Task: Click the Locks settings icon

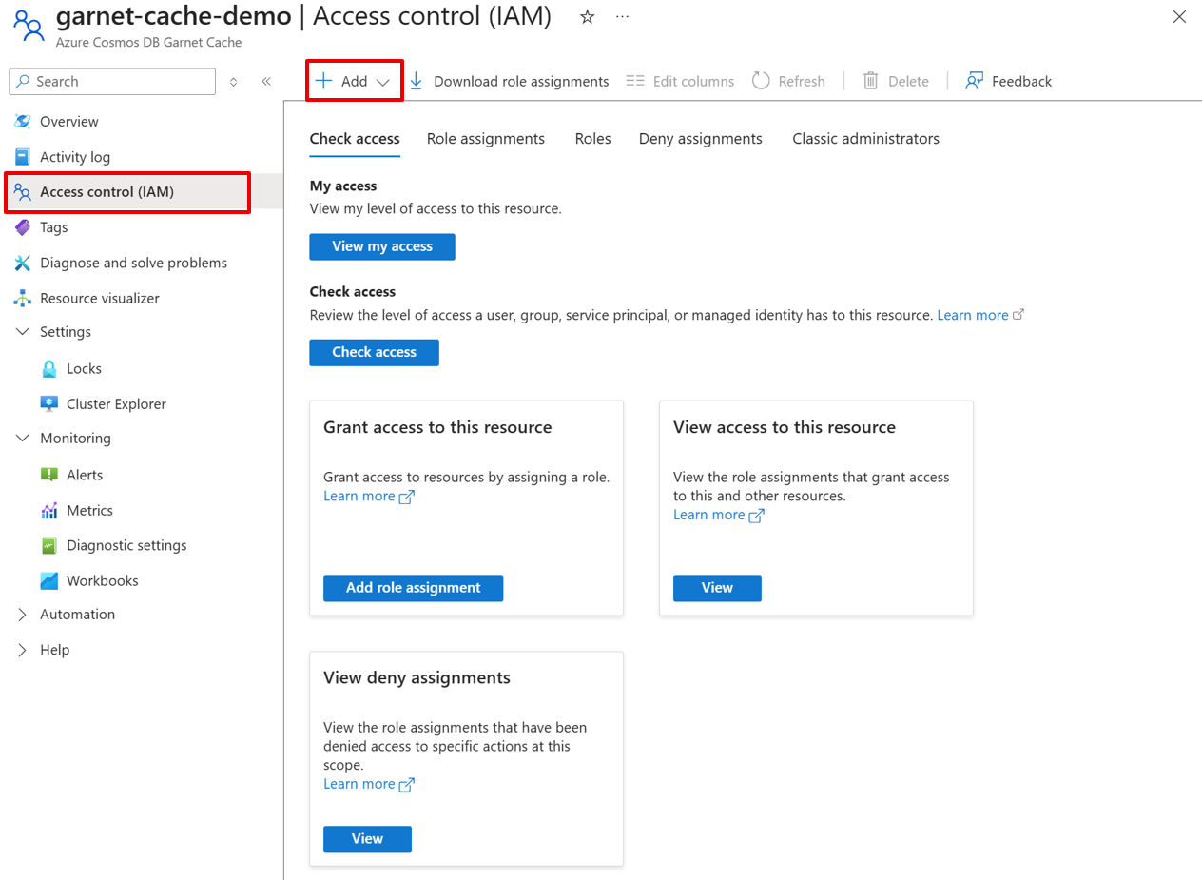Action: coord(49,368)
